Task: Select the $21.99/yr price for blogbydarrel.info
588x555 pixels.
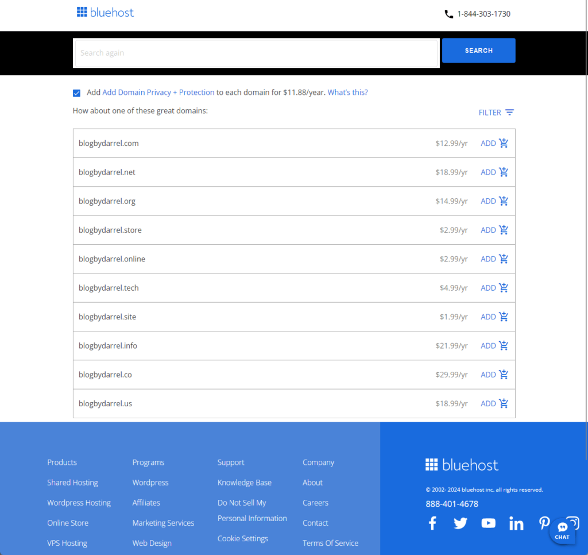Action: click(x=451, y=346)
